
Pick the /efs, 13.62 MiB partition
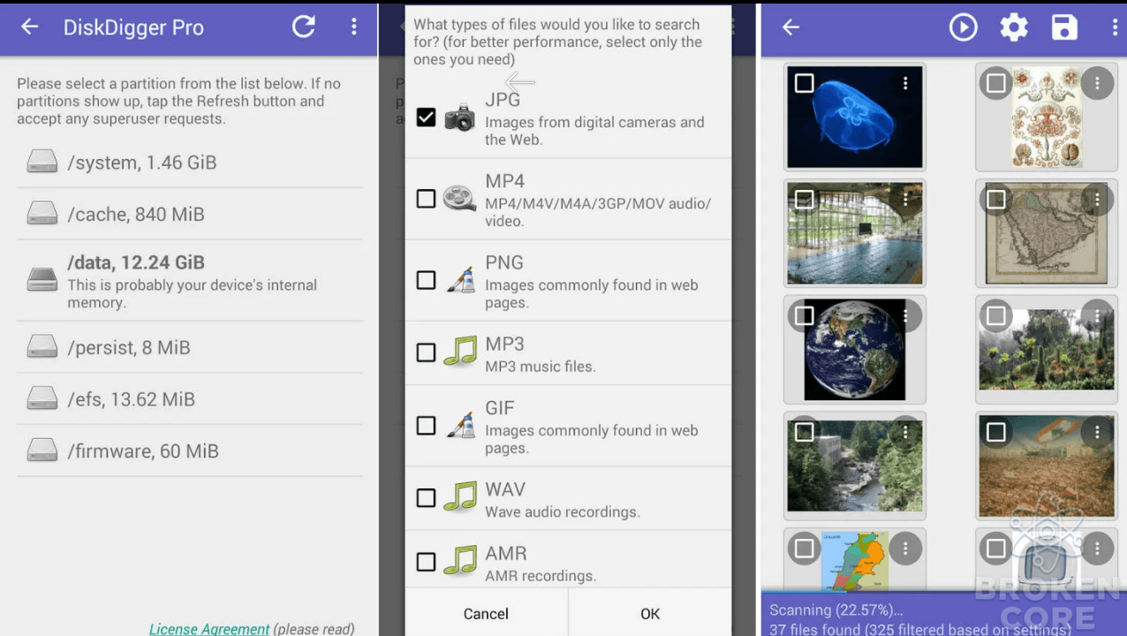point(190,399)
